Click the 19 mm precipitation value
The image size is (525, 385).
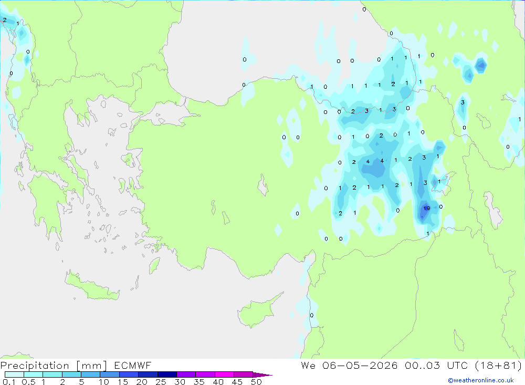(x=426, y=209)
